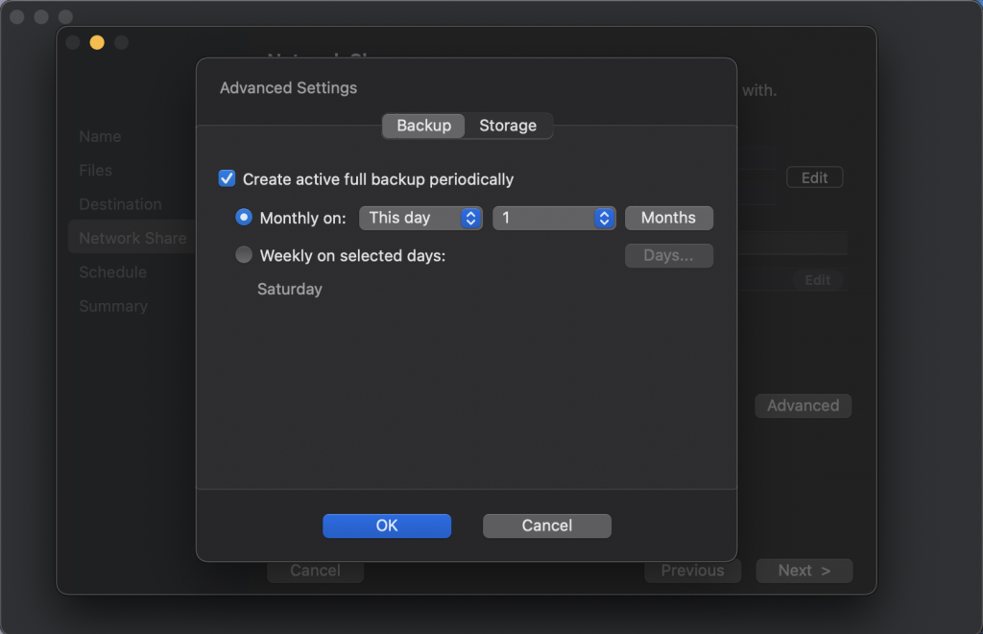Select Network Share in the sidebar
Viewport: 983px width, 634px height.
click(x=131, y=238)
